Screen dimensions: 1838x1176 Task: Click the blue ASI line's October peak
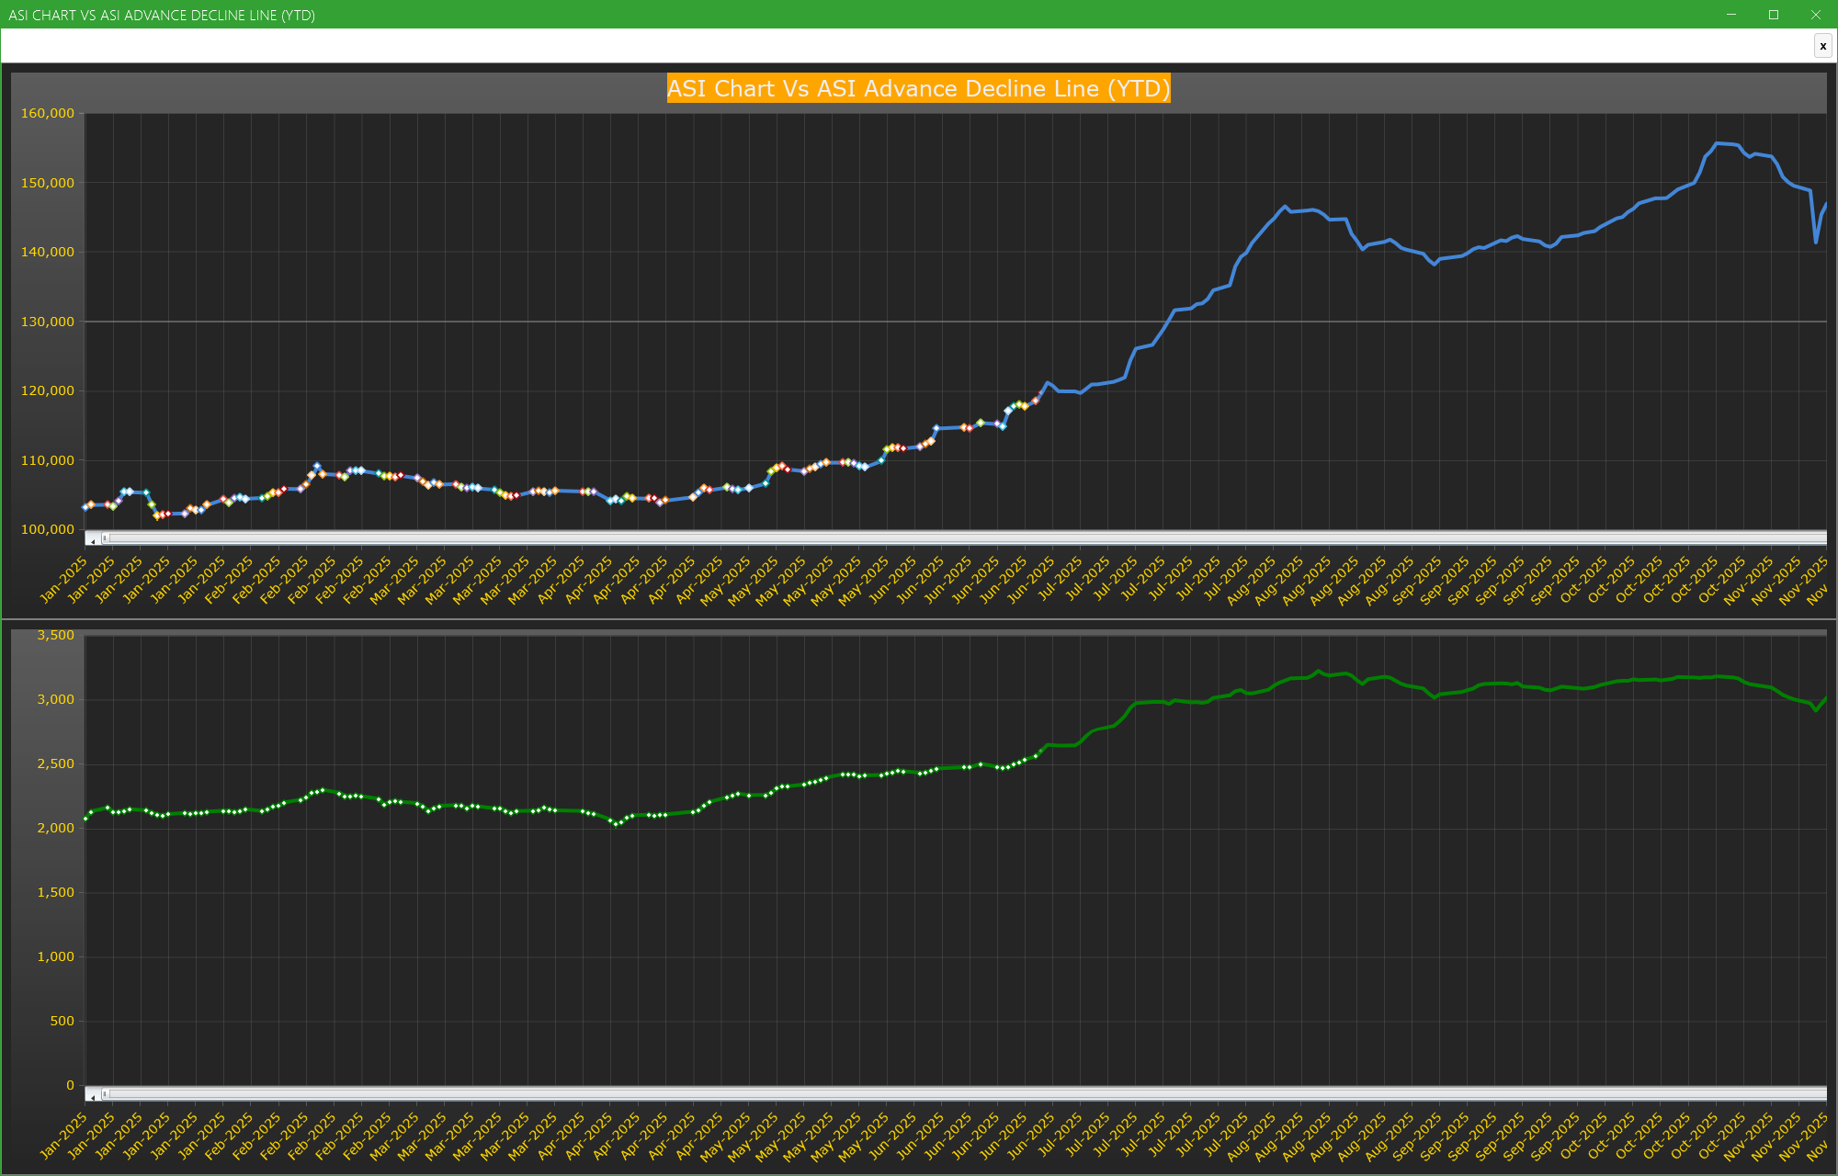pyautogui.click(x=1717, y=143)
